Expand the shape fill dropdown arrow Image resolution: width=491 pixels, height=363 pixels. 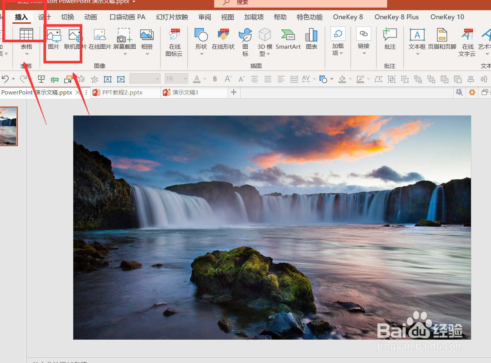point(350,79)
